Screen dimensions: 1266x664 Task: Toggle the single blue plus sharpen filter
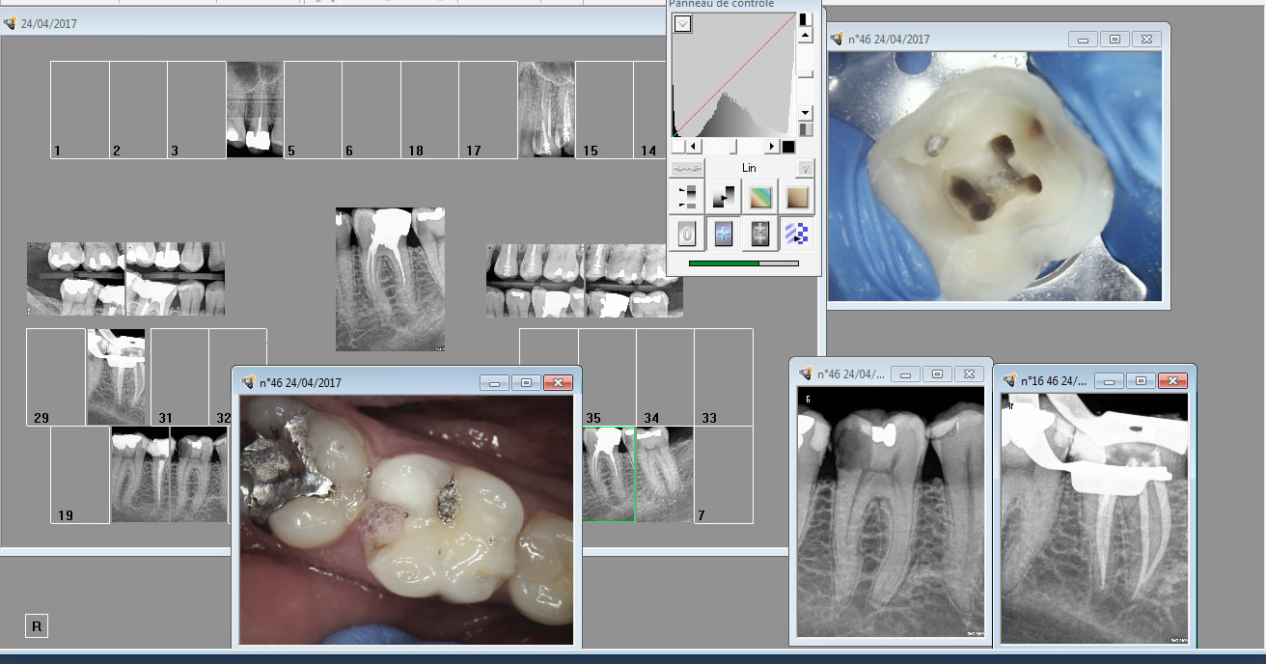pos(723,234)
